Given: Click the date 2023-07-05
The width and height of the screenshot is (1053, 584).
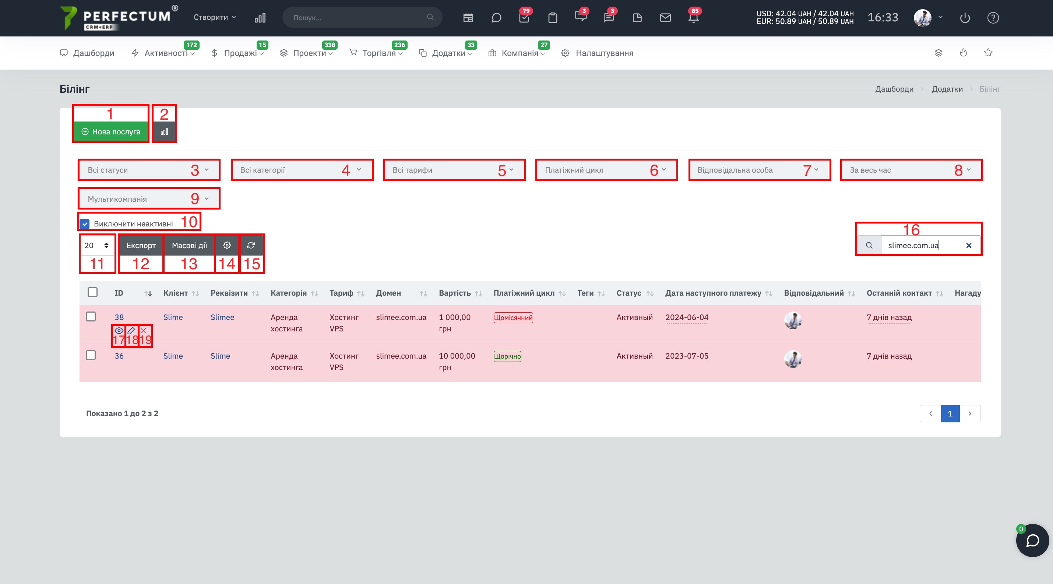Looking at the screenshot, I should tap(687, 356).
